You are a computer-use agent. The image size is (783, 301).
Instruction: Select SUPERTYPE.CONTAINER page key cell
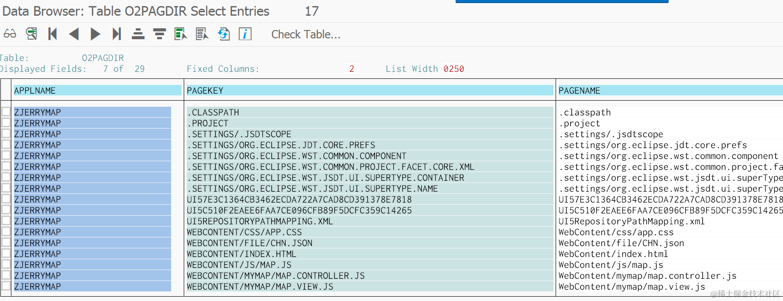370,178
